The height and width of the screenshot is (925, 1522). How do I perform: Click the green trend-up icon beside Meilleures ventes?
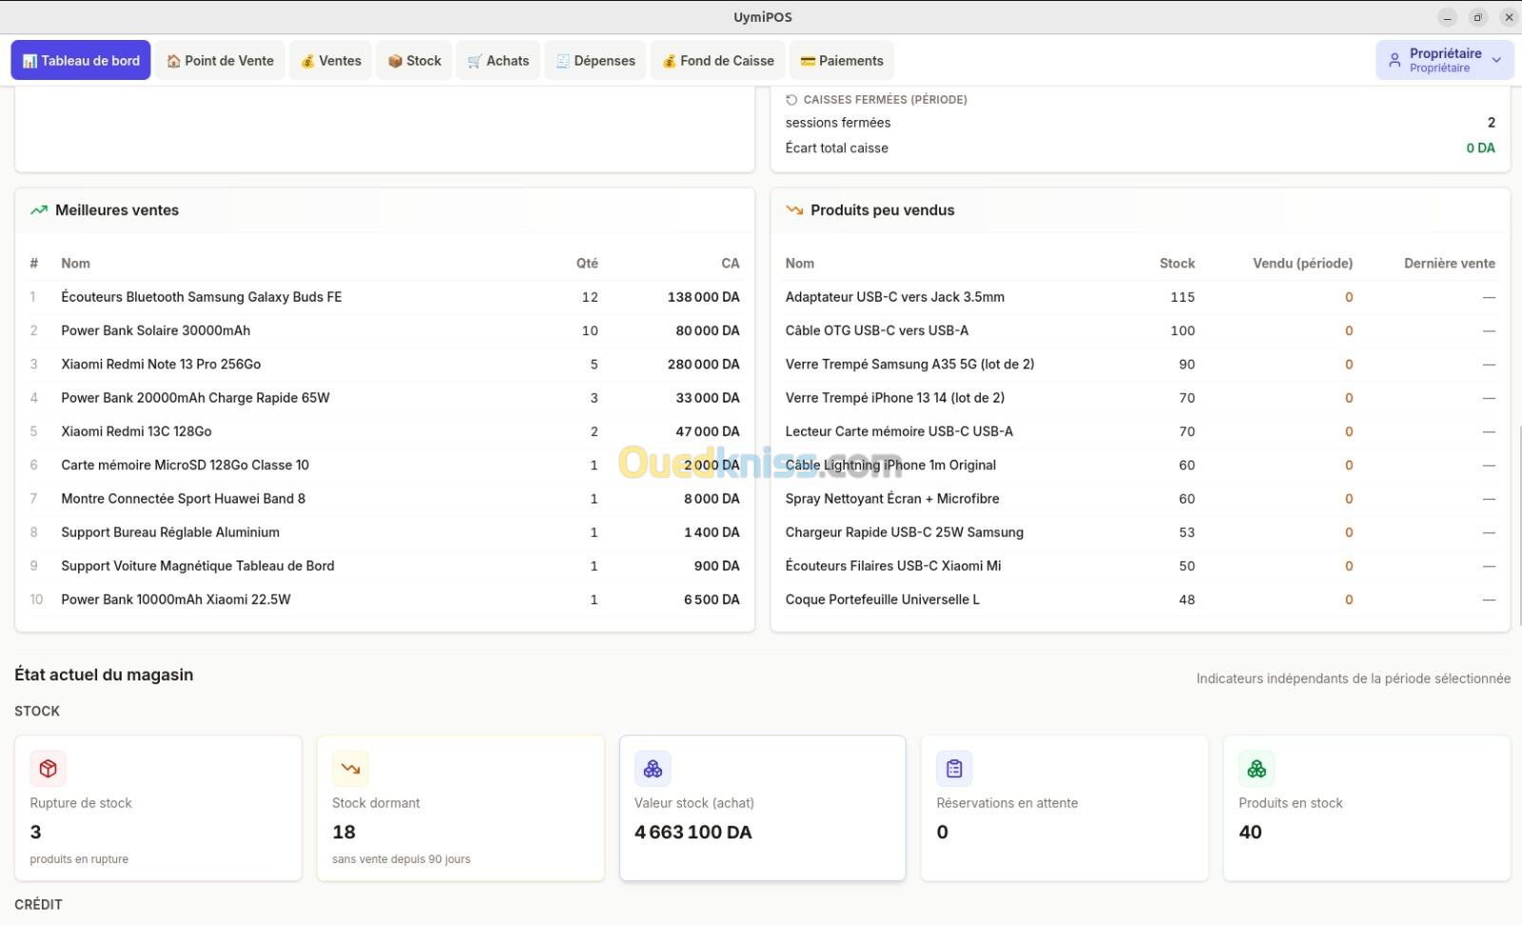click(39, 210)
